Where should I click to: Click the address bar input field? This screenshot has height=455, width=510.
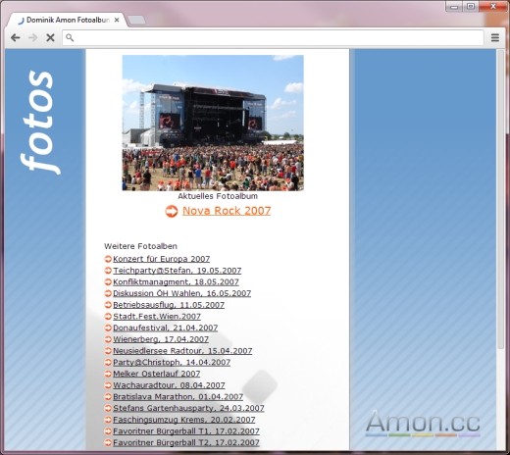[273, 38]
